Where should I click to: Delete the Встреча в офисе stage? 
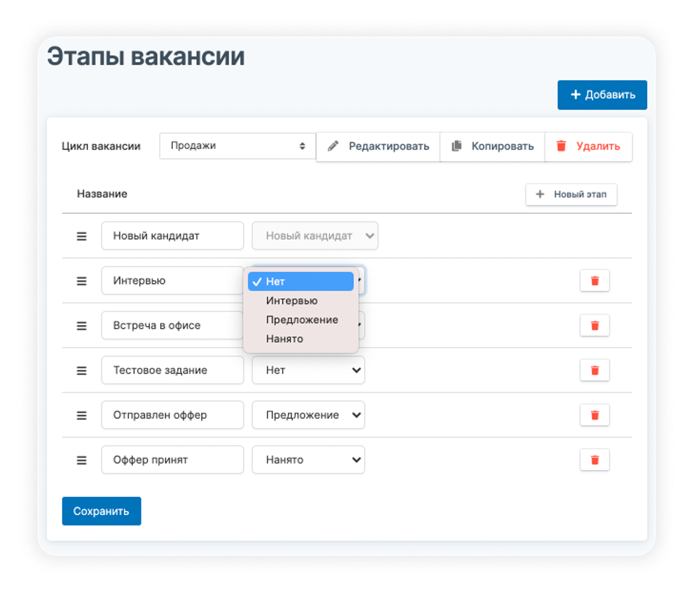point(595,326)
